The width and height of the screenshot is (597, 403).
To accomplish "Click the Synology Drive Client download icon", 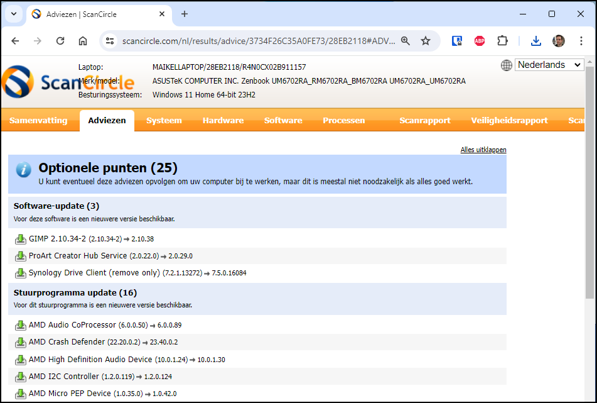I will click(20, 273).
